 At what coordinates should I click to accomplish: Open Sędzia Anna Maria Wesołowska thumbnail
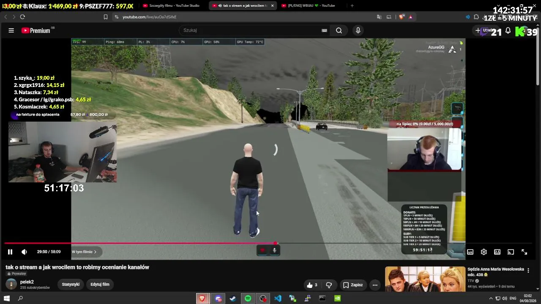tap(425, 279)
